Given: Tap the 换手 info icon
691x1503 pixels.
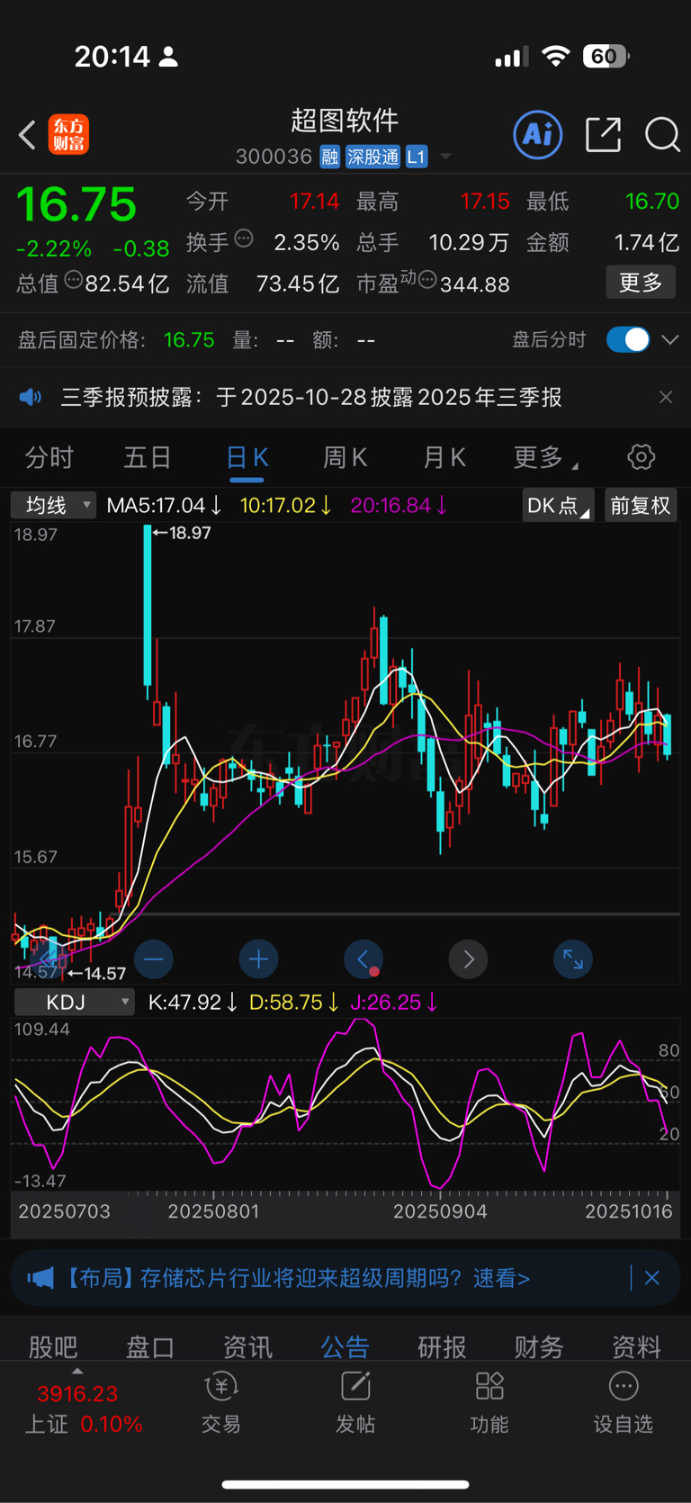Looking at the screenshot, I should 244,238.
